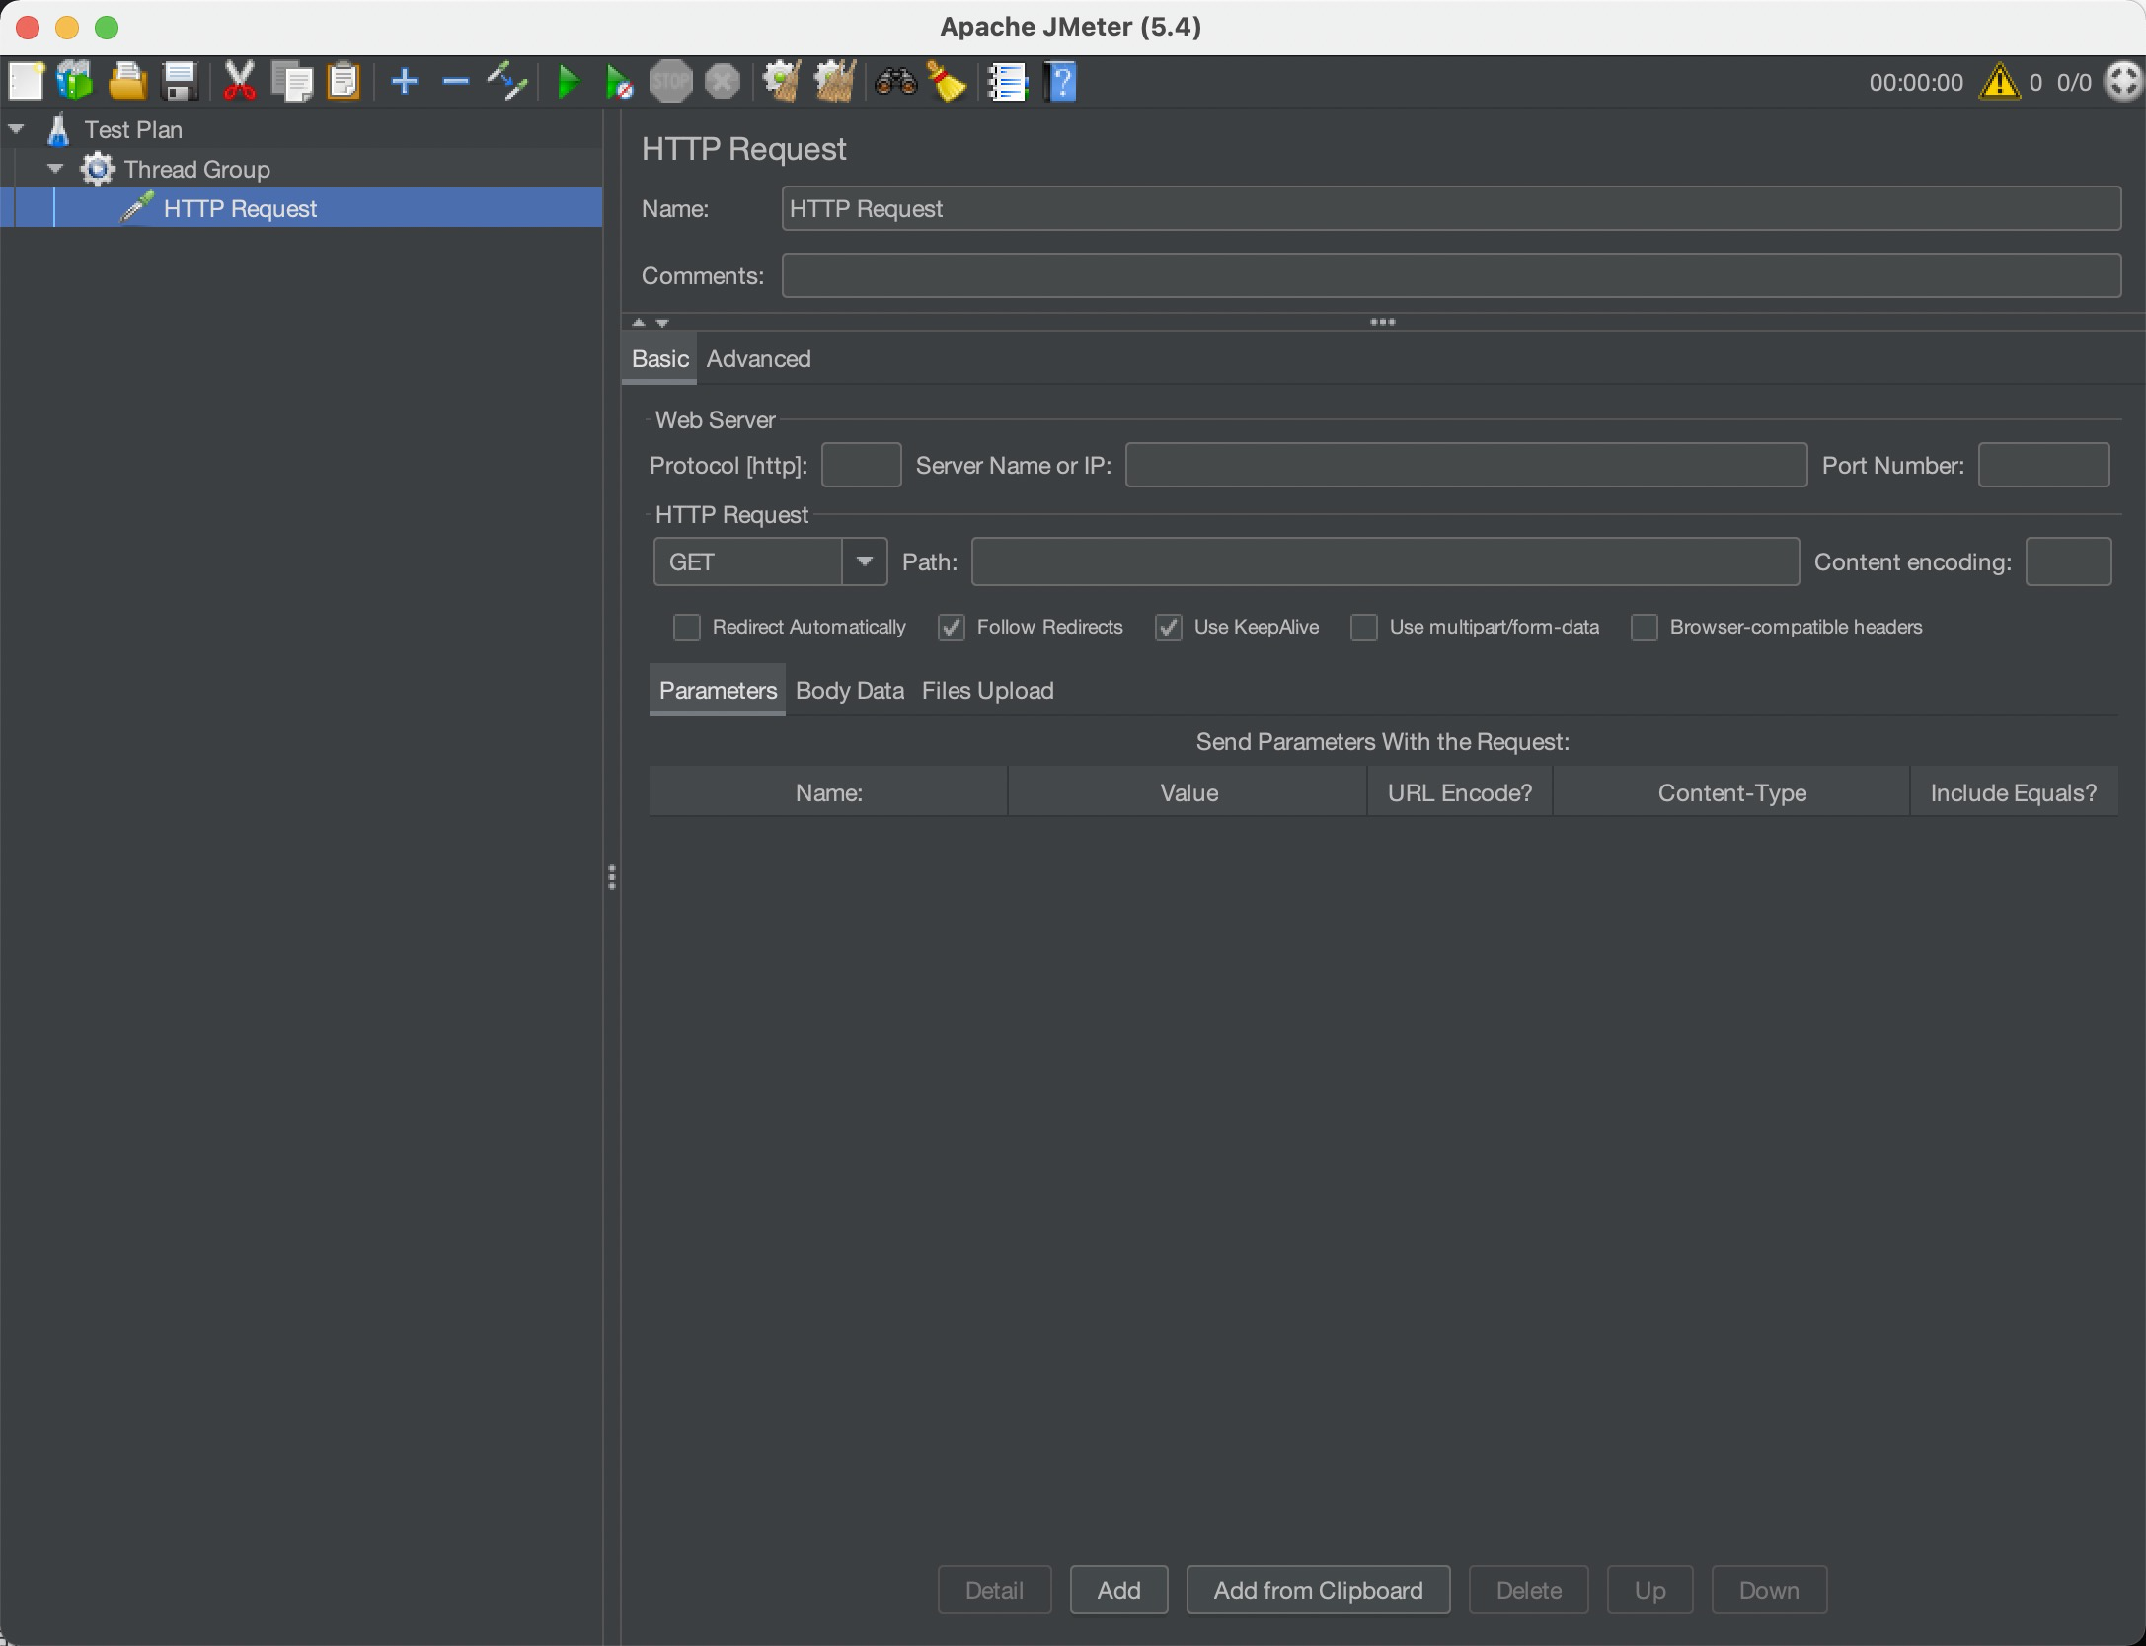Click the 00:00:00 elapsed timer
2146x1646 pixels.
1916,82
